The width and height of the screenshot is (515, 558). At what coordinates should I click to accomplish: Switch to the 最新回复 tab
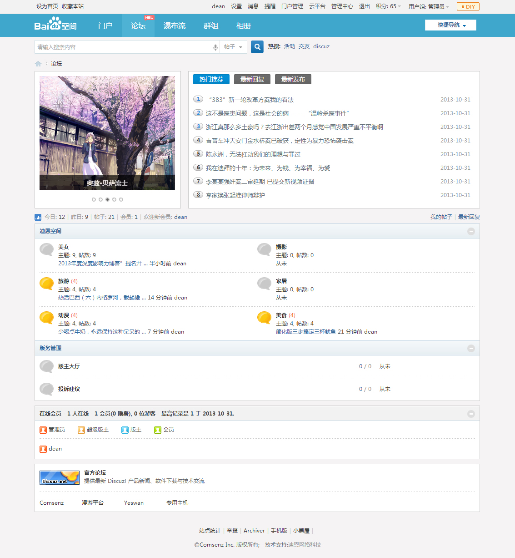[252, 79]
